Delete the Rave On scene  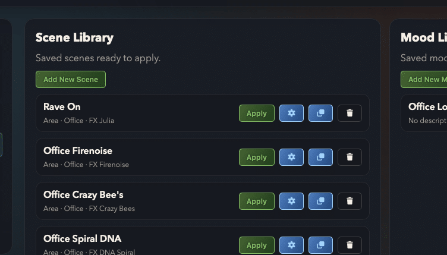350,113
